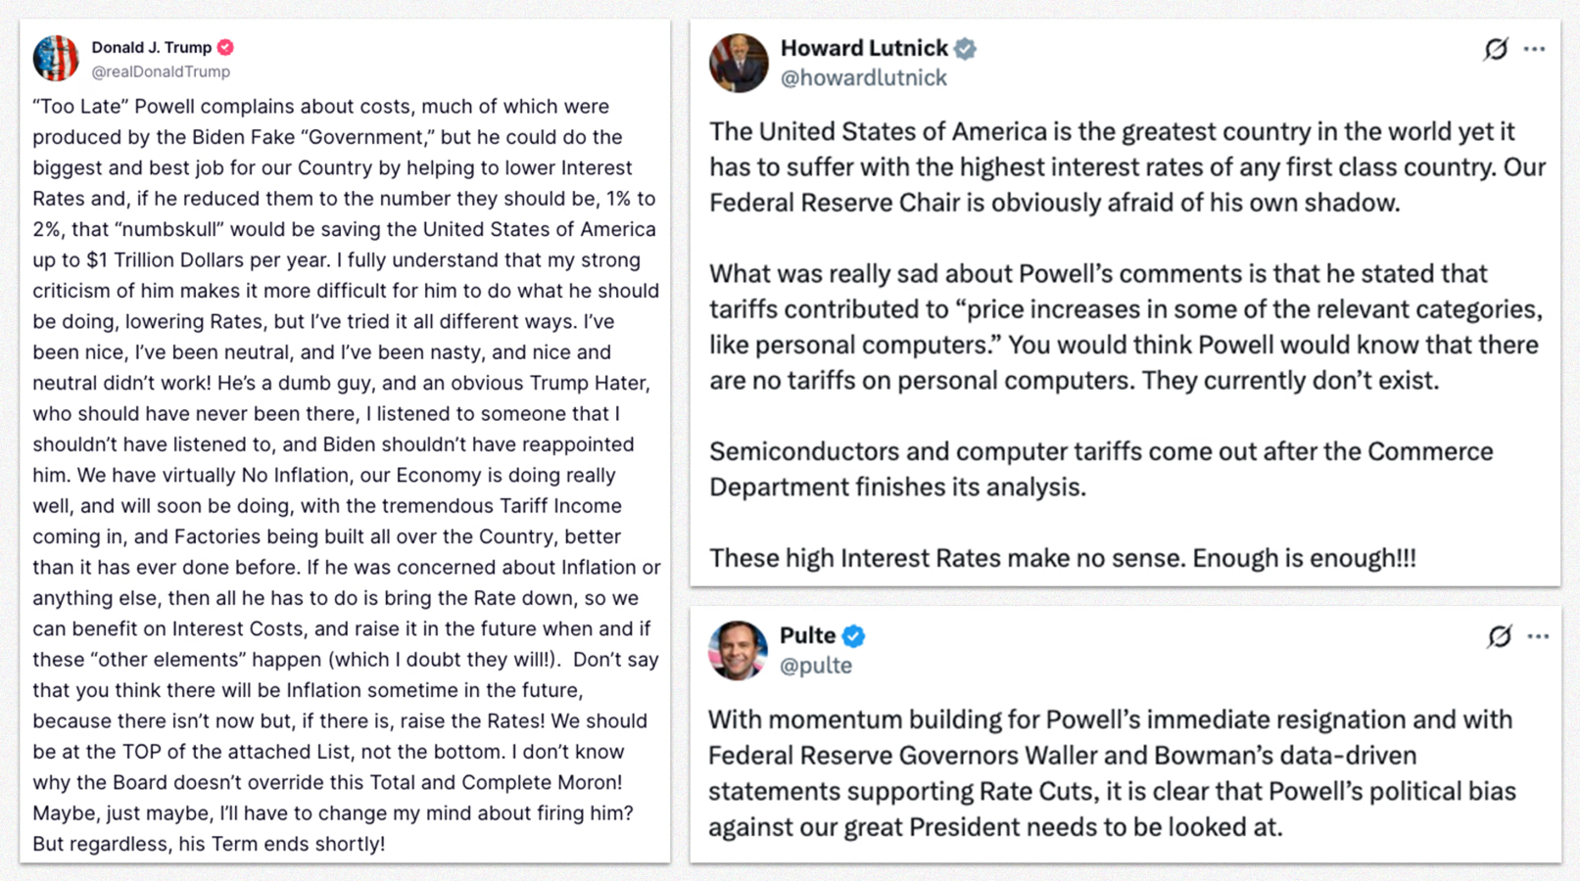Open the three-dot menu on Pulte's post
The image size is (1580, 881).
[x=1538, y=636]
